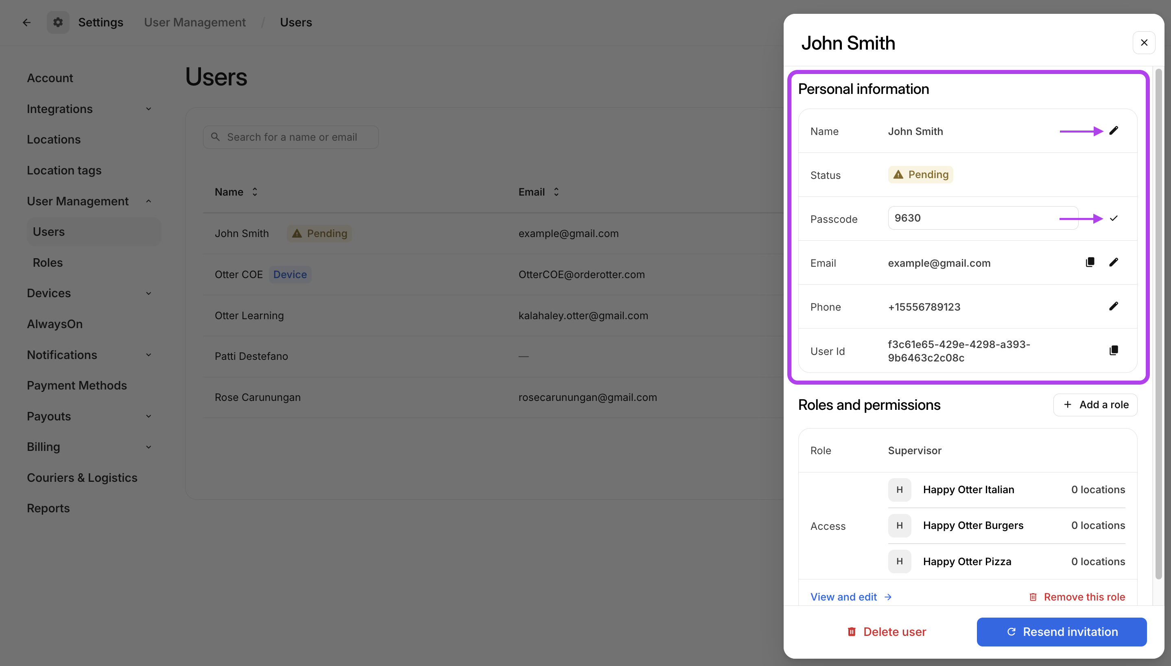Click kalahaley.otter@gmail.com email cell
Viewport: 1171px width, 666px height.
click(x=583, y=315)
